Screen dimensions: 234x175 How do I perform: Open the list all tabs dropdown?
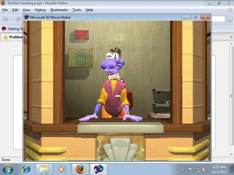(x=231, y=37)
